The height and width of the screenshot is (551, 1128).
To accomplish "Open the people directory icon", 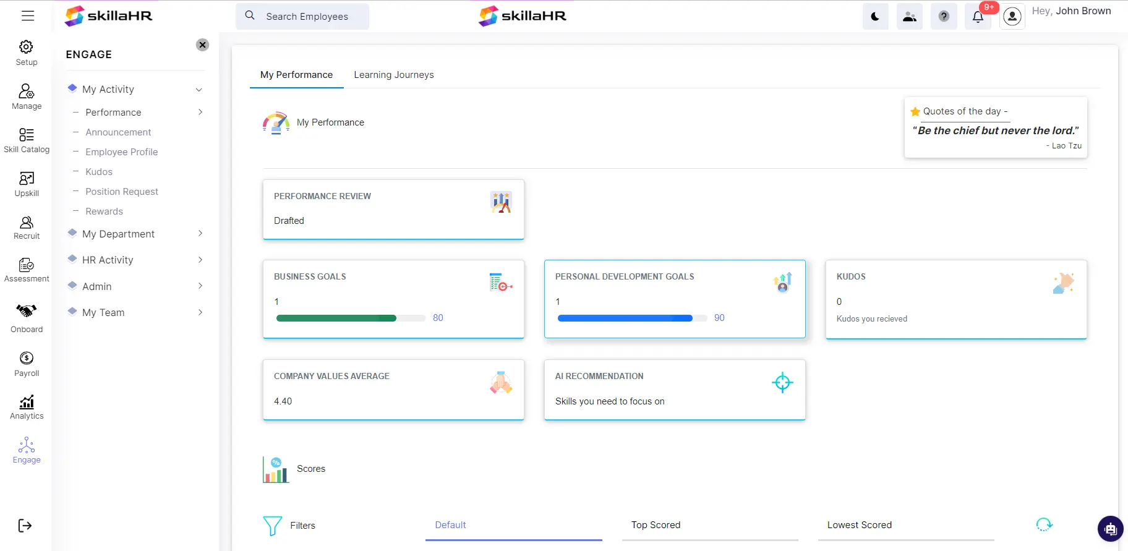I will coord(909,17).
